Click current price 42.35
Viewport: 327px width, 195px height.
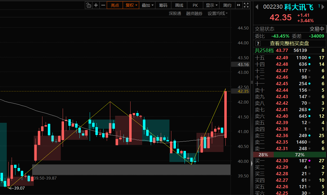click(281, 17)
